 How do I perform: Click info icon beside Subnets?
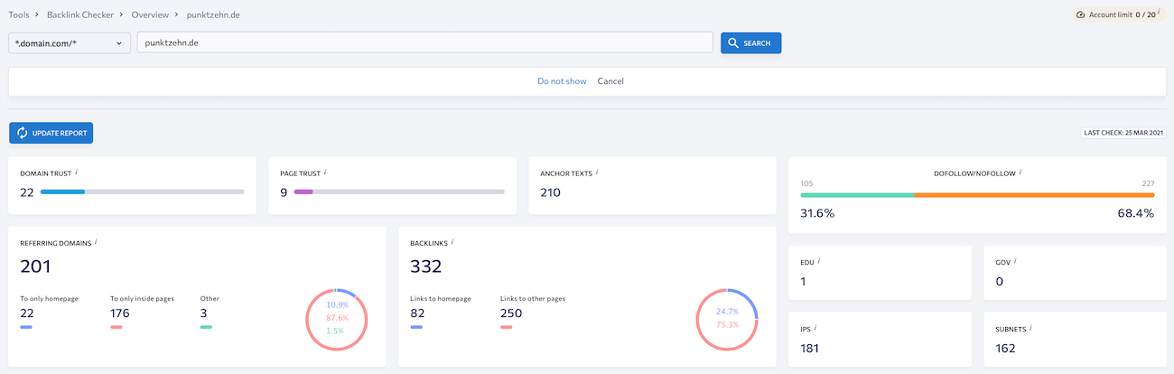[x=1030, y=328]
